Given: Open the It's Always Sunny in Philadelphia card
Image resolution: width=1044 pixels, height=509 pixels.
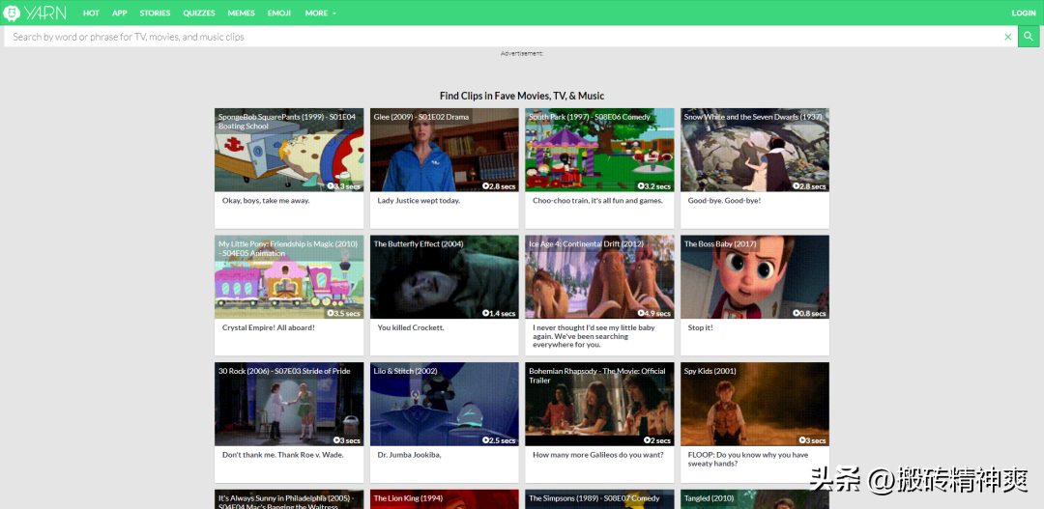Looking at the screenshot, I should pyautogui.click(x=289, y=499).
